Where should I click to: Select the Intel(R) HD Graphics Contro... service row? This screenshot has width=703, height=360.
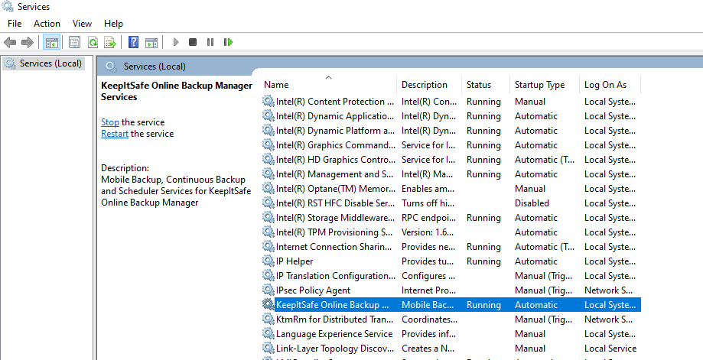pos(451,160)
